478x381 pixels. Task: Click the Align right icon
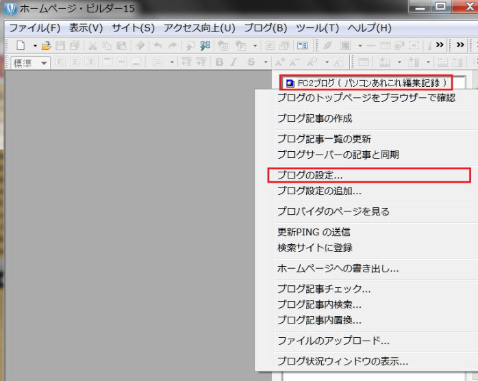click(x=89, y=62)
